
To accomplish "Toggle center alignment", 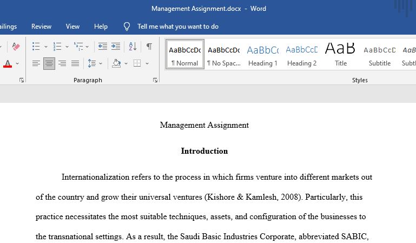I will 49,63.
